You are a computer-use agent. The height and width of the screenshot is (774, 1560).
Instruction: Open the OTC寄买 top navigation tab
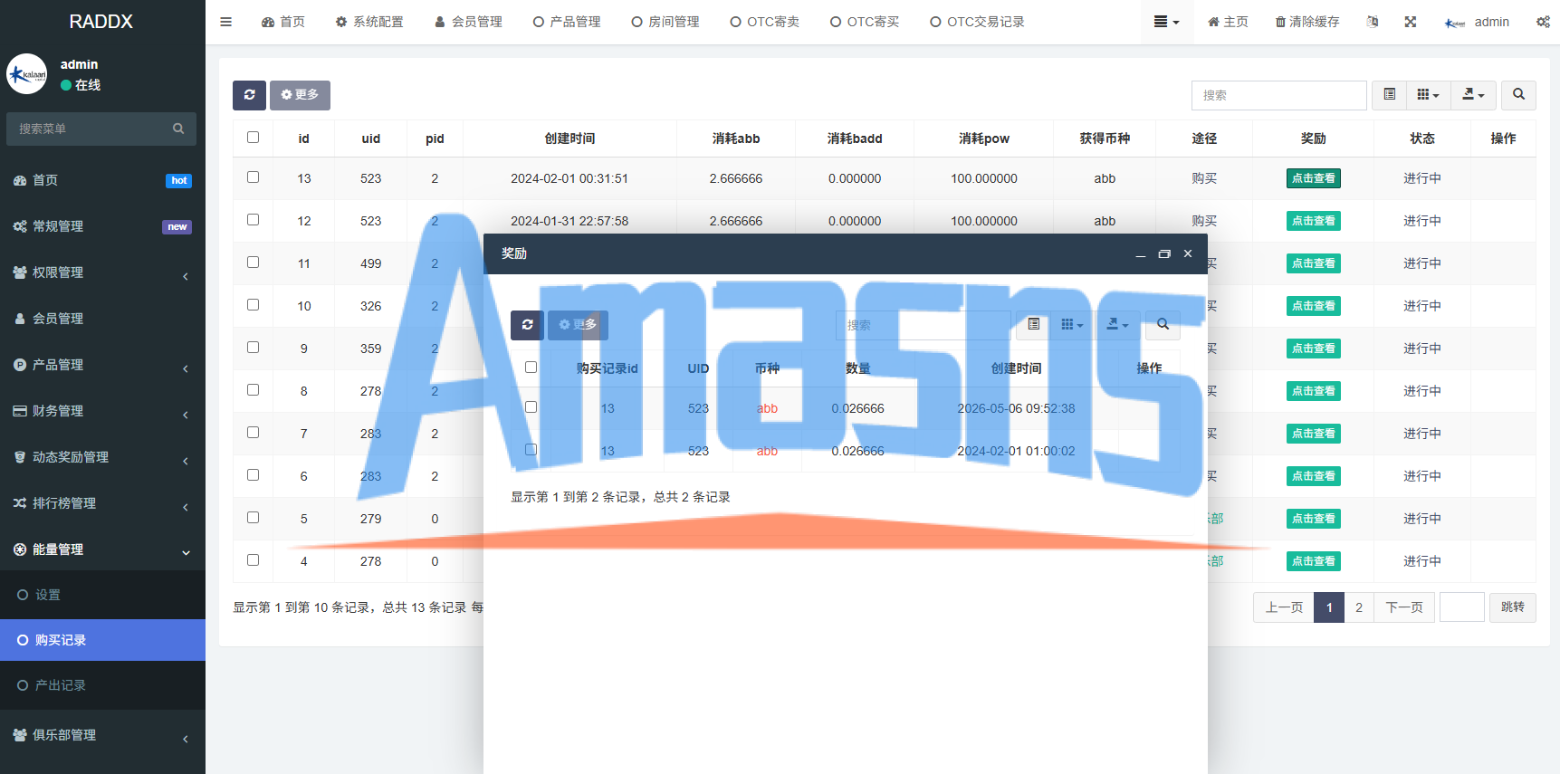[865, 22]
